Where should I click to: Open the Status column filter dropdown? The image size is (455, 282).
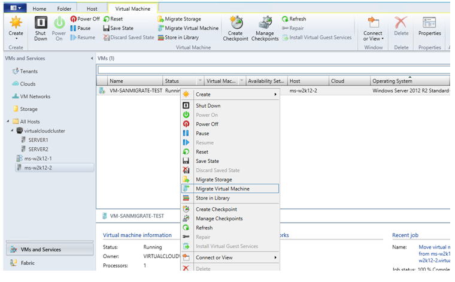pyautogui.click(x=200, y=81)
